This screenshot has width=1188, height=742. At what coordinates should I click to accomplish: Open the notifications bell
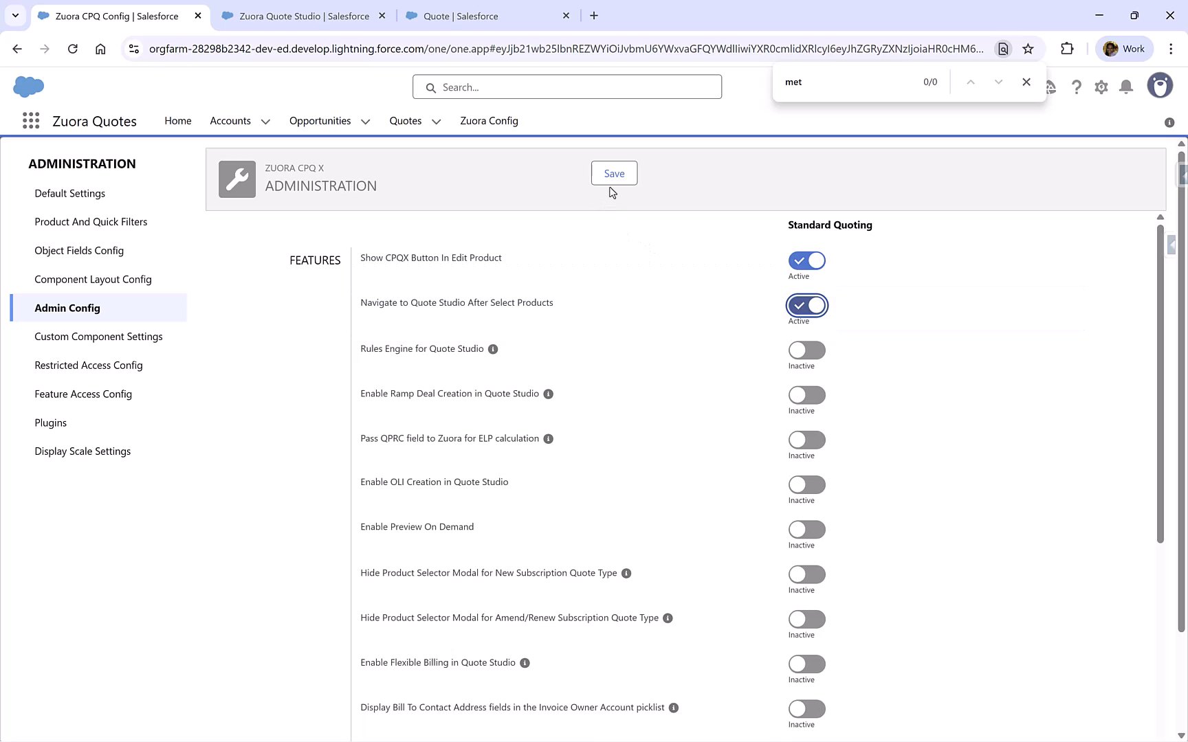coord(1125,87)
